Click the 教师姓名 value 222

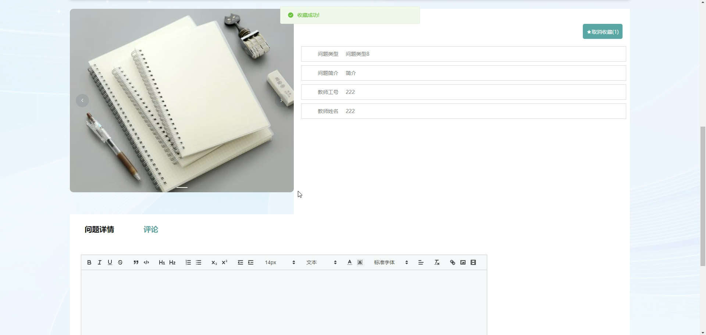[350, 111]
